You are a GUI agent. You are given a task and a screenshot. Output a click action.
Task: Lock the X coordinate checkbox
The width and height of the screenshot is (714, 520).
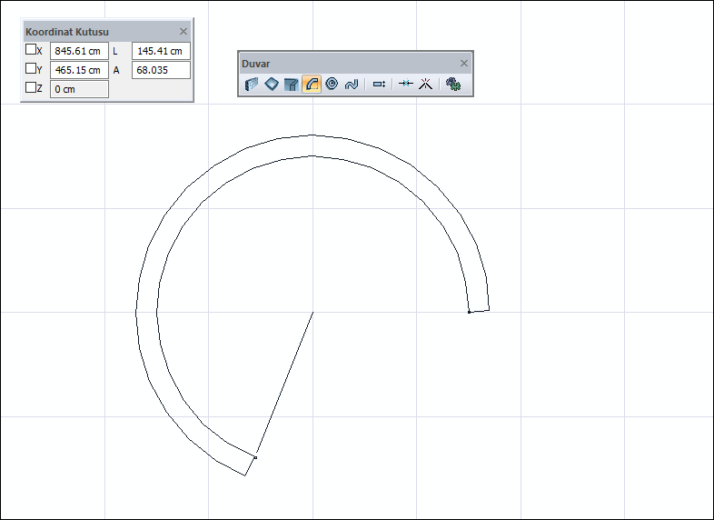click(31, 50)
